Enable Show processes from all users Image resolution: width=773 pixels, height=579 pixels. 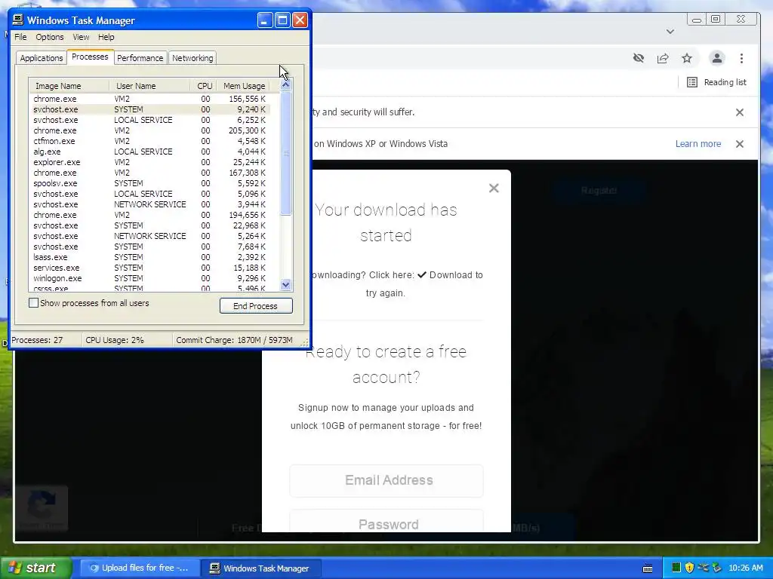click(33, 303)
